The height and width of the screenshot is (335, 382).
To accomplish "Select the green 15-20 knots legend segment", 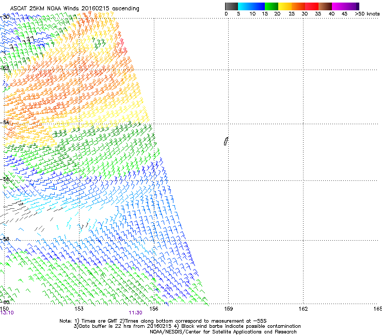I will [x=272, y=6].
